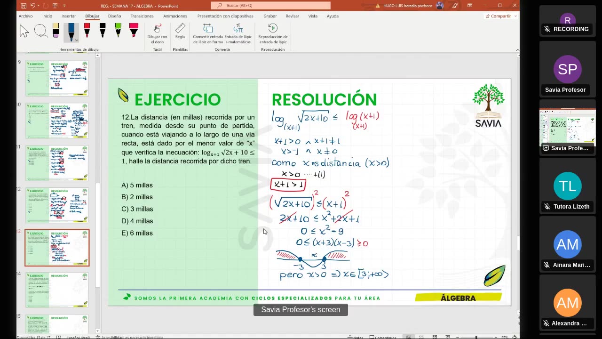This screenshot has height=339, width=602.
Task: Click the account profile picture
Action: click(440, 6)
